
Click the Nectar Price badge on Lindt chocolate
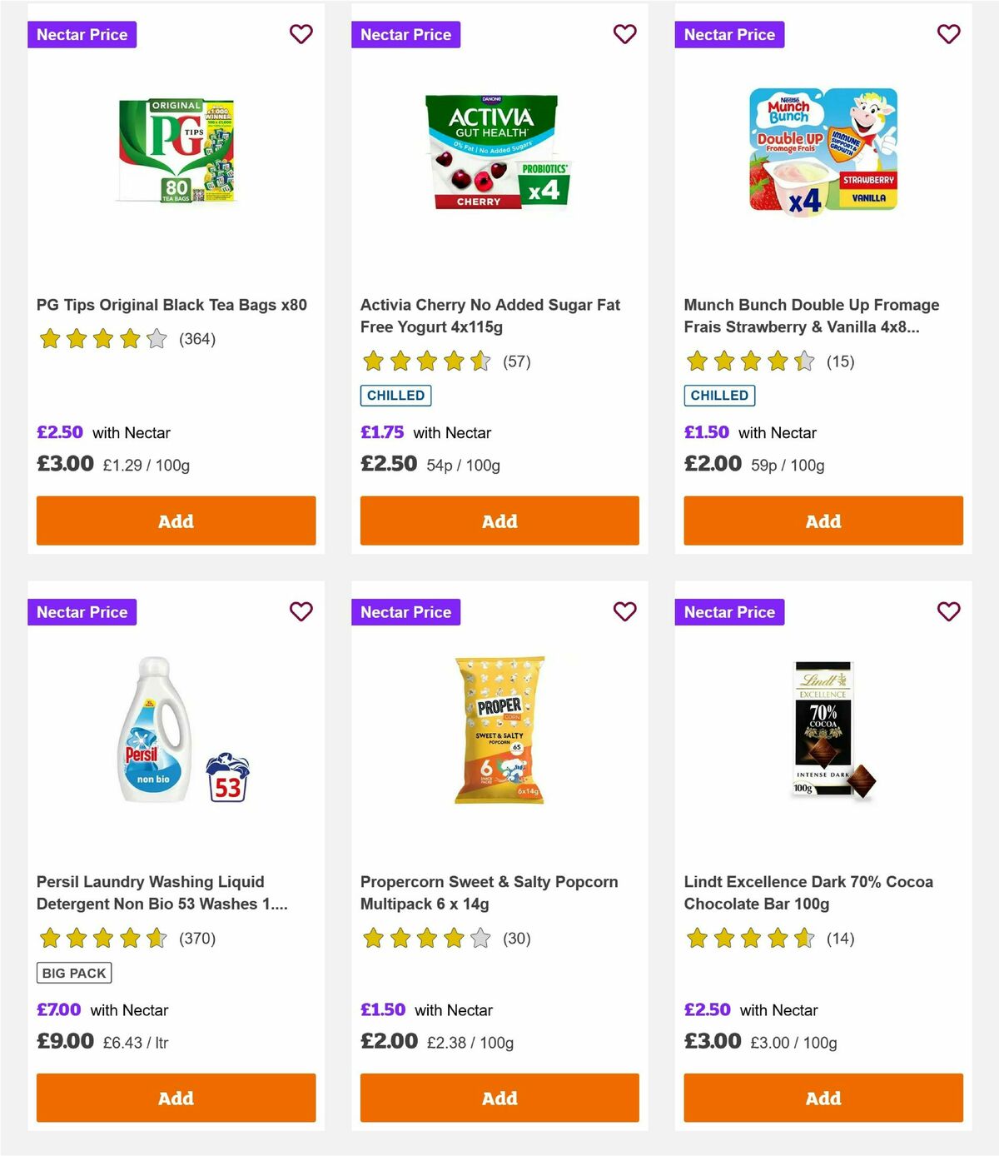(729, 611)
